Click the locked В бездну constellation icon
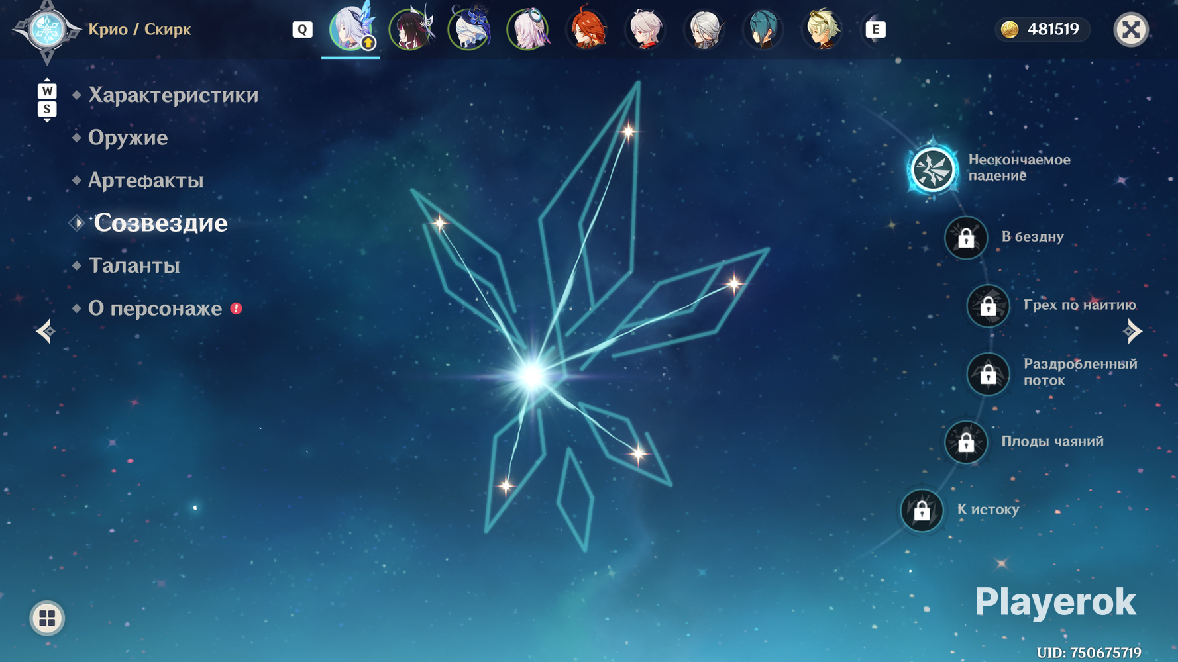The image size is (1178, 662). coord(966,238)
